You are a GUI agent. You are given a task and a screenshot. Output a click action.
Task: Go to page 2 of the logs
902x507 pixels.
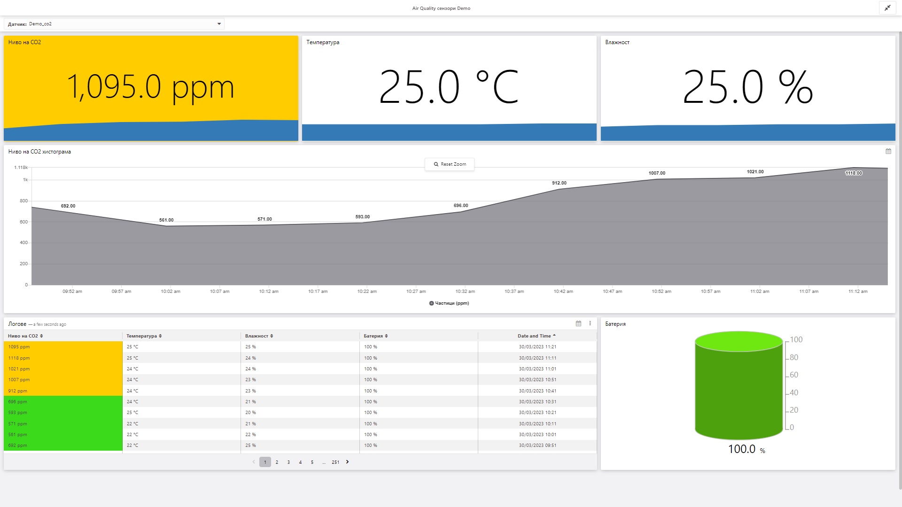277,462
